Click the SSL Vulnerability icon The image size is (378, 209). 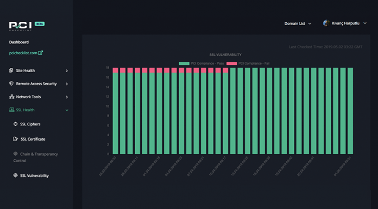15,175
